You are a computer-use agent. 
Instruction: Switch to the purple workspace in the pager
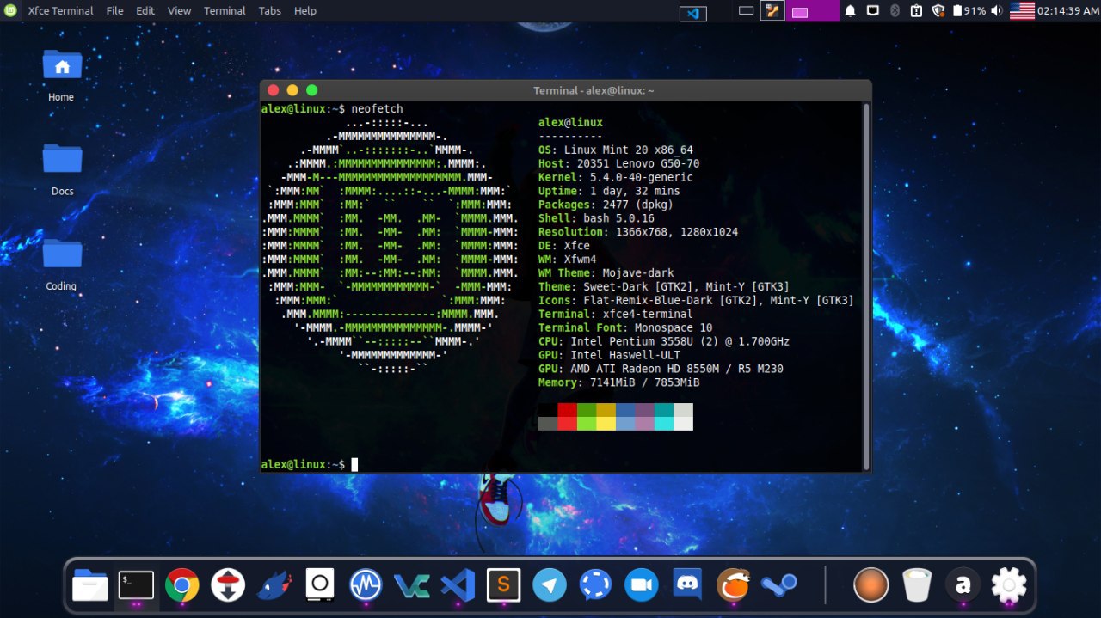pyautogui.click(x=813, y=11)
